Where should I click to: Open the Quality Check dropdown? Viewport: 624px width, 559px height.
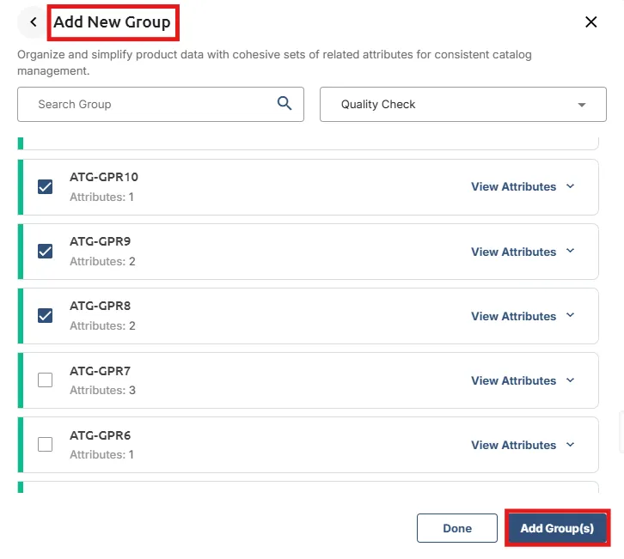tap(462, 104)
